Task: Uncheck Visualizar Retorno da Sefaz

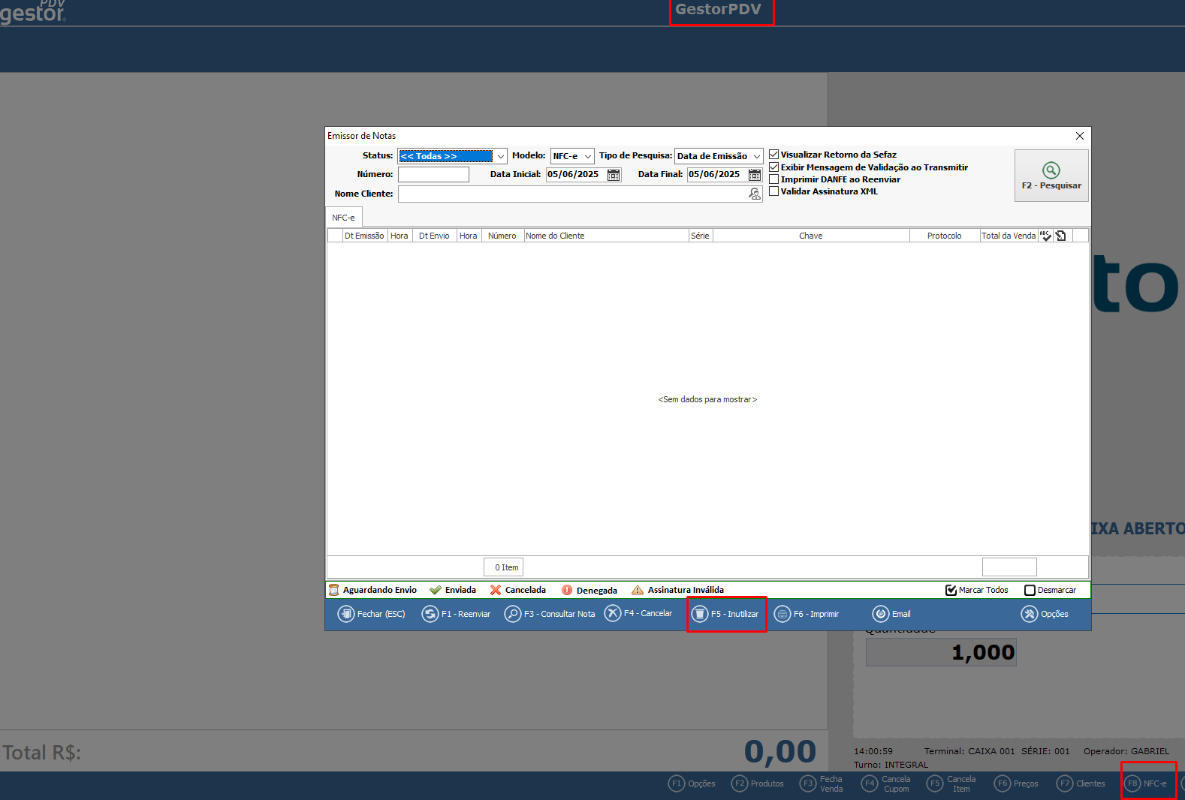Action: tap(774, 155)
